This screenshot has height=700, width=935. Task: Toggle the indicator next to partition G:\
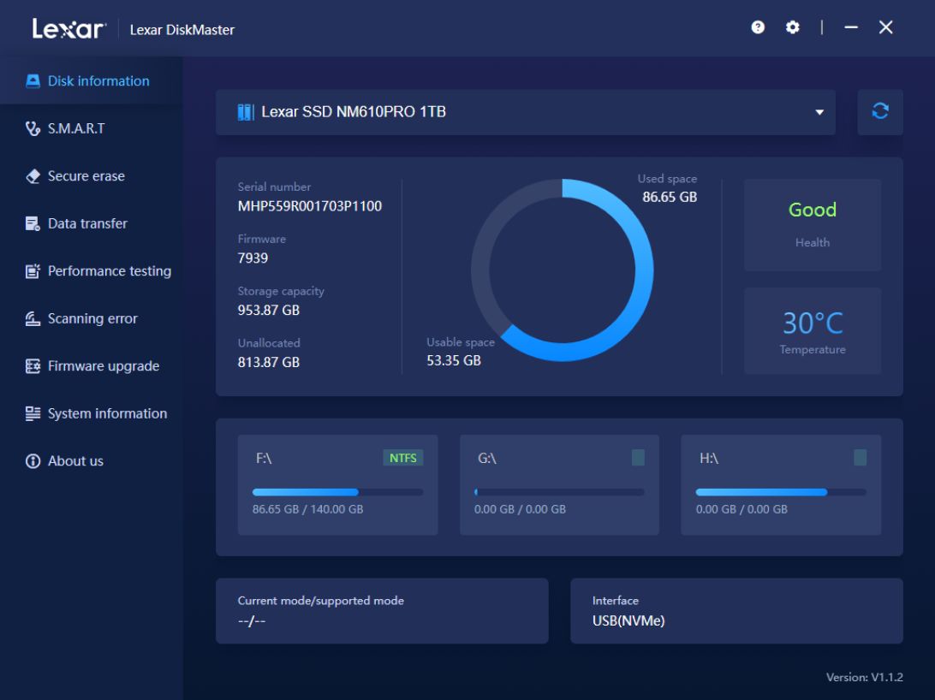638,458
